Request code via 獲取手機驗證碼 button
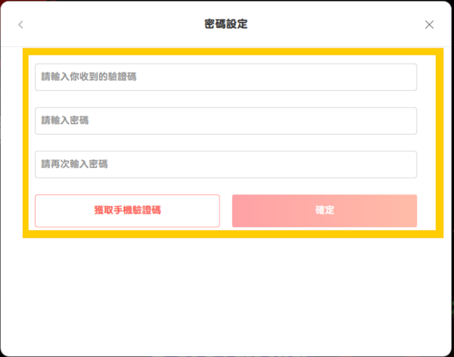454x357 pixels. pyautogui.click(x=127, y=211)
